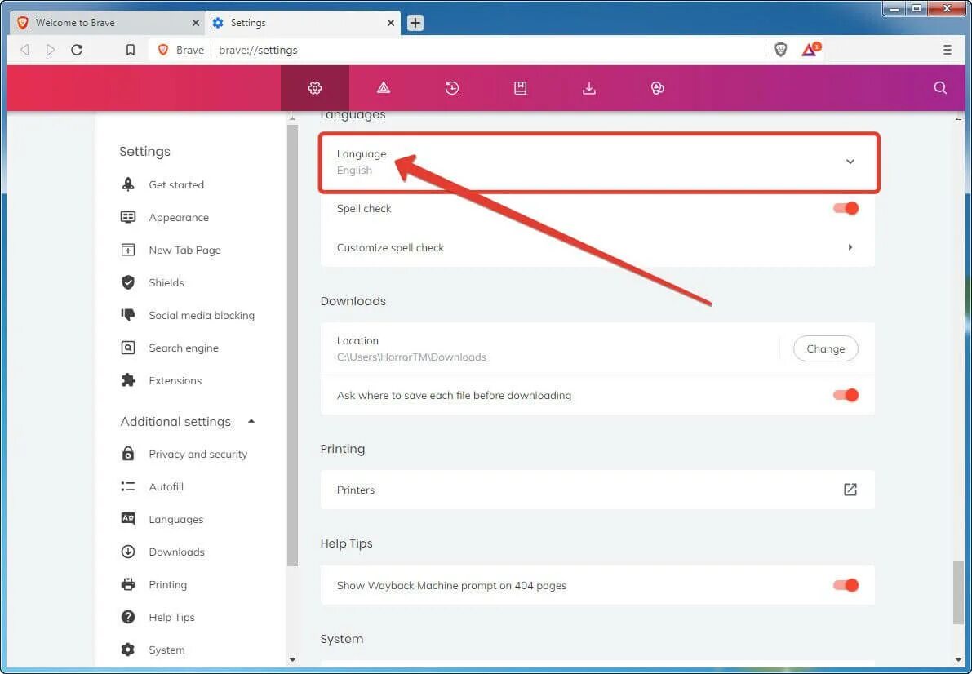
Task: Open the Settings gear tab in pink toolbar
Action: click(x=315, y=88)
